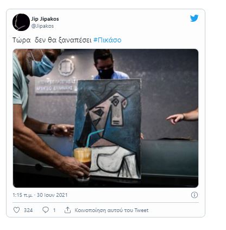The width and height of the screenshot is (226, 230).
Task: Click the wall emblem in the photo
Action: [x=66, y=67]
